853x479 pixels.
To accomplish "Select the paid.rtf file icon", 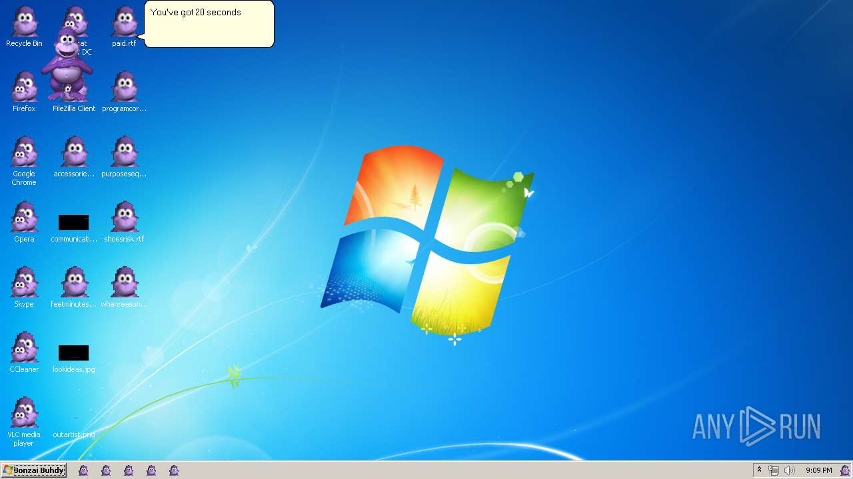I will (x=124, y=27).
